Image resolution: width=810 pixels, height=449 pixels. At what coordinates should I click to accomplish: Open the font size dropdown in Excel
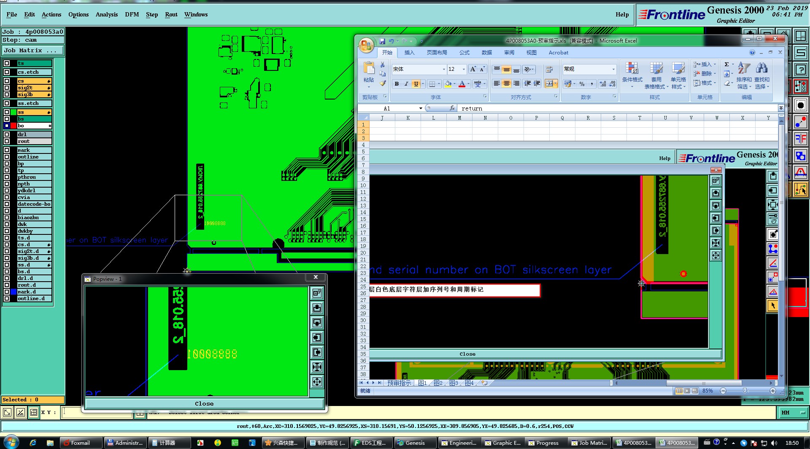[464, 69]
